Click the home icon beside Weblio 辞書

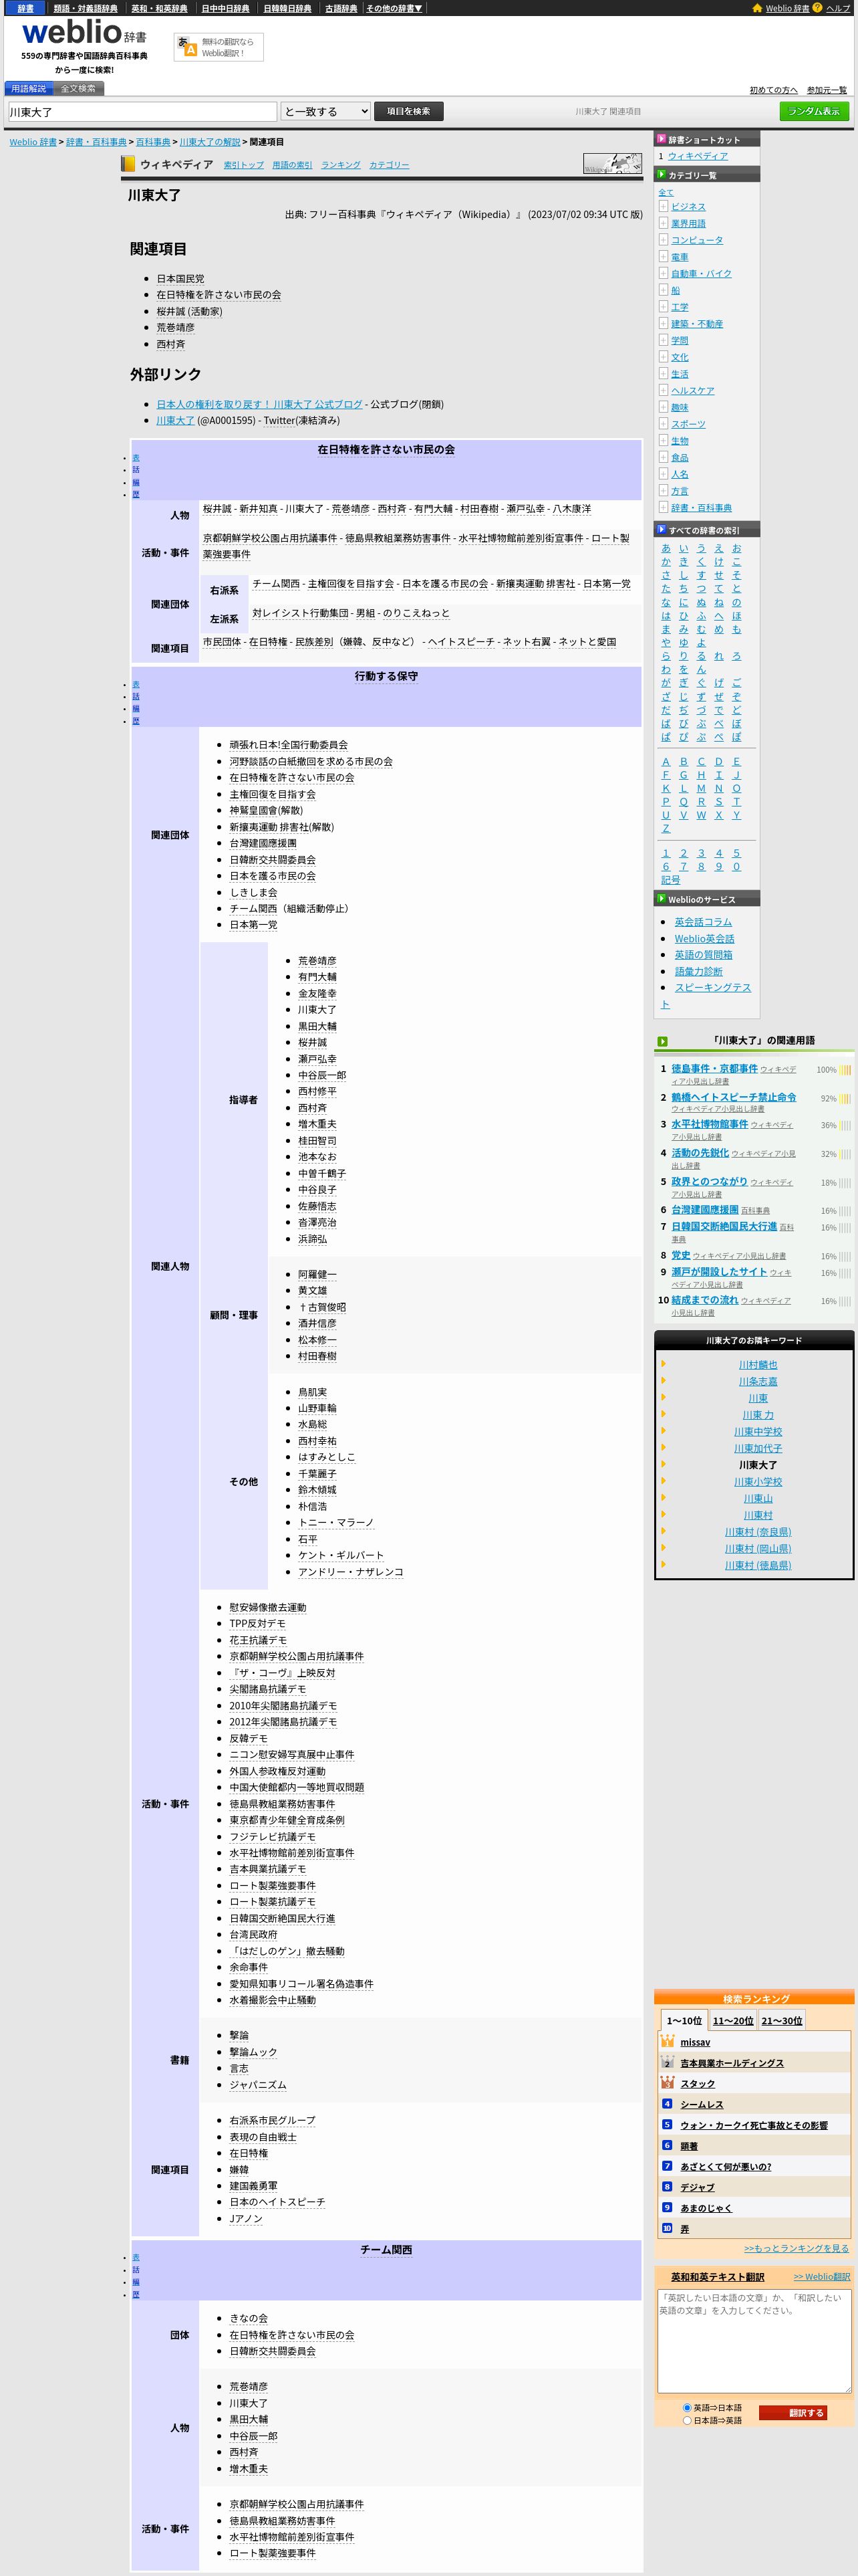pos(757,8)
